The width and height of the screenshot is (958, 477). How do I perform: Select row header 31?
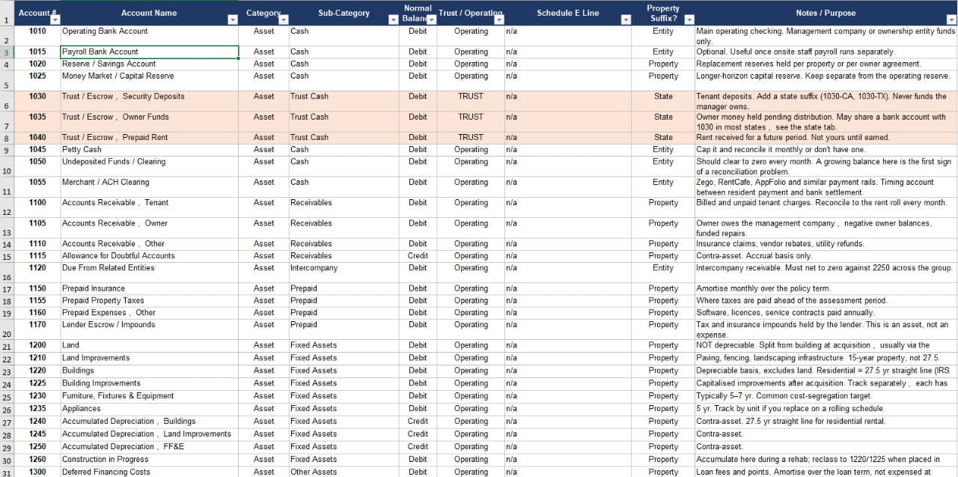pos(7,472)
